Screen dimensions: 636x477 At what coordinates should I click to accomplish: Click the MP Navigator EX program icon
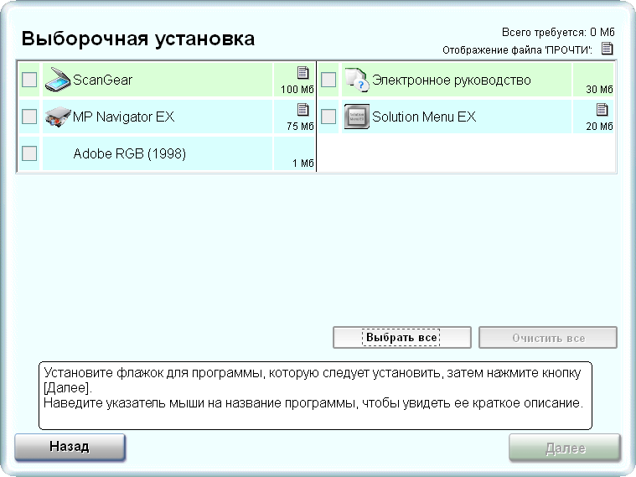tap(58, 117)
